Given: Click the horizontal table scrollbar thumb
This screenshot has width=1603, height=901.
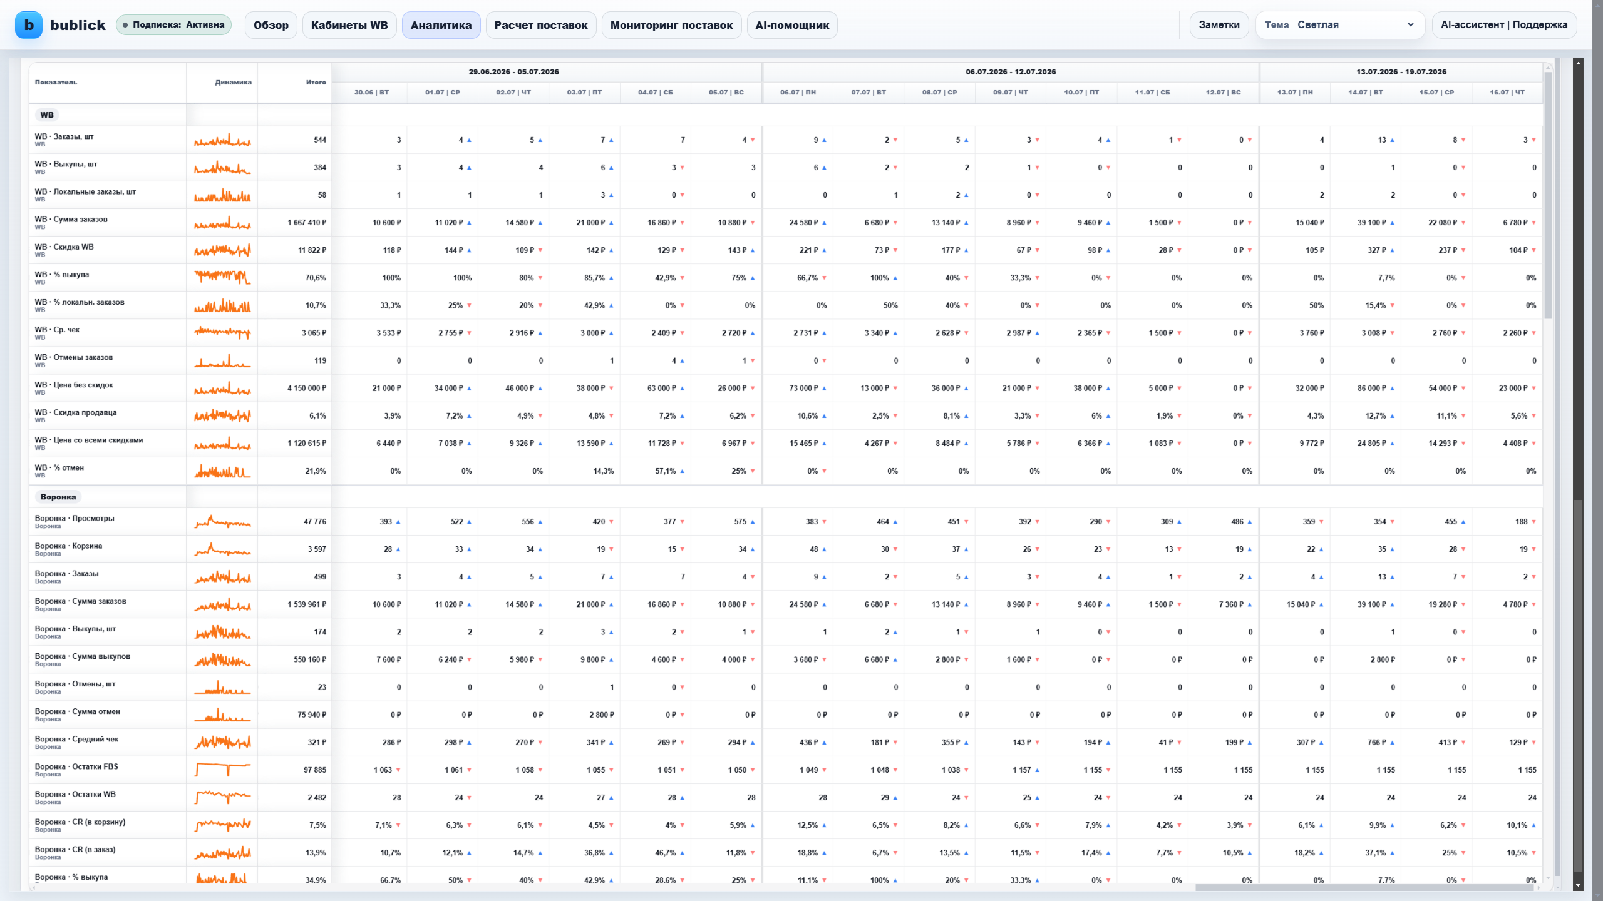Looking at the screenshot, I should pos(1365,888).
